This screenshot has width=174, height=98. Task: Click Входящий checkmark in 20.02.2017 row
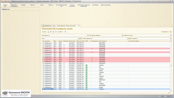[x=64, y=85]
